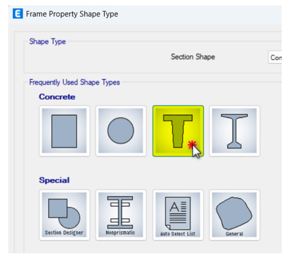
Task: Click the 'Frequently Used Shape Types' group label
Action: (x=75, y=82)
